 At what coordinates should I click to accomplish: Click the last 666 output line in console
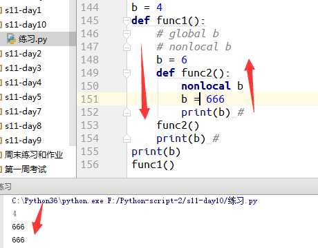pos(18,240)
